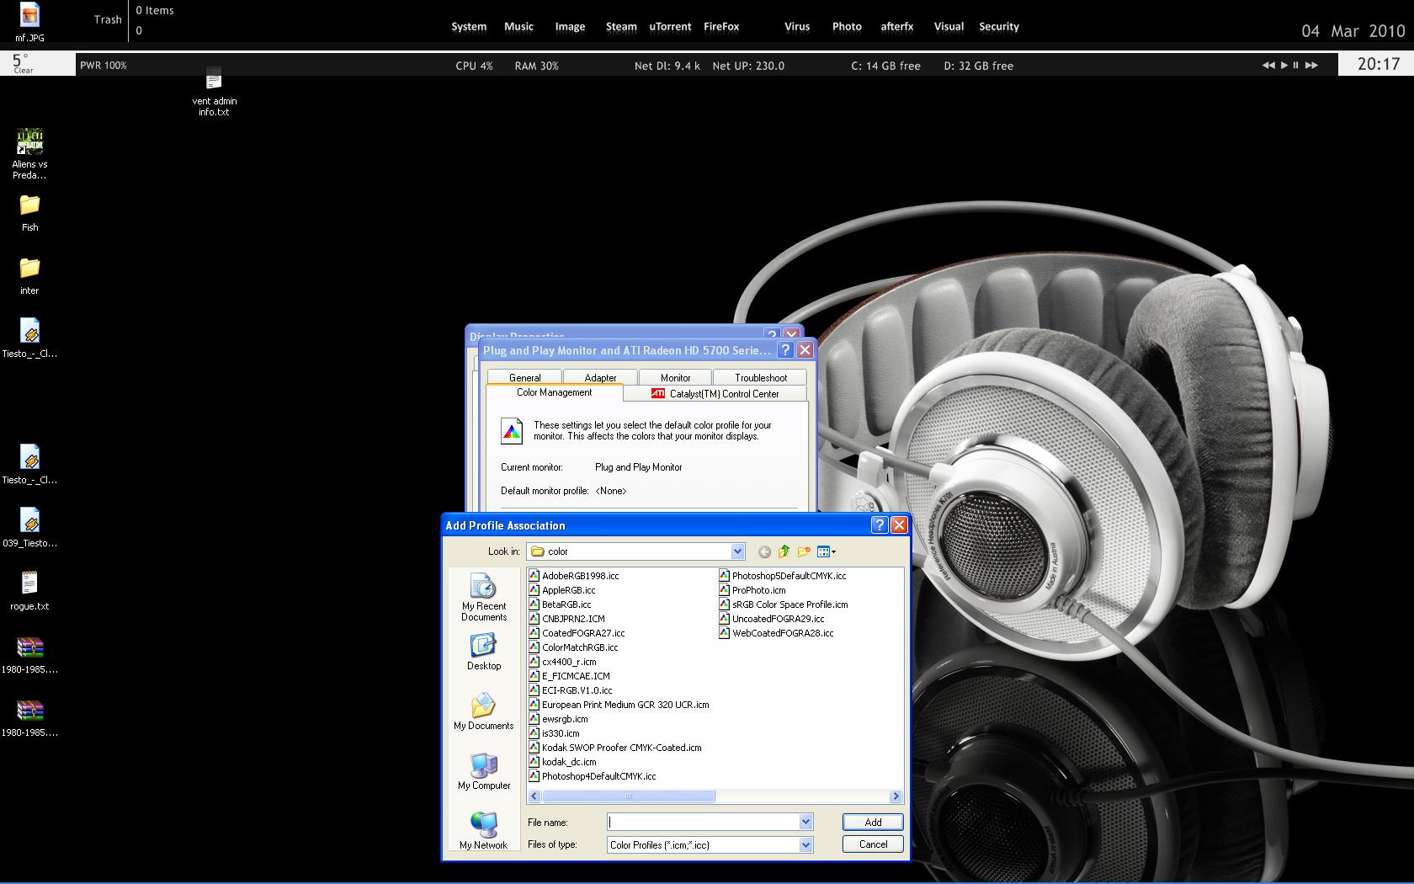Select ProPhoto.icm profile
Viewport: 1414px width, 884px height.
[752, 590]
